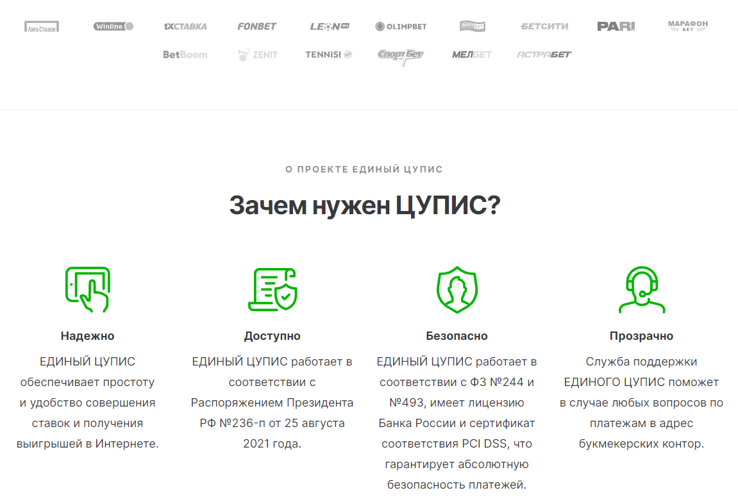Click the text 'Распоряжением Президента'
This screenshot has height=504, width=738.
click(272, 403)
